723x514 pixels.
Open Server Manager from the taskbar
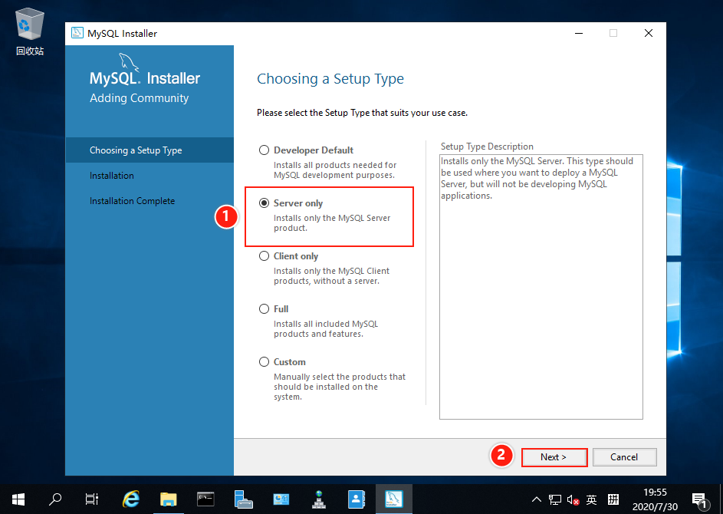(243, 499)
